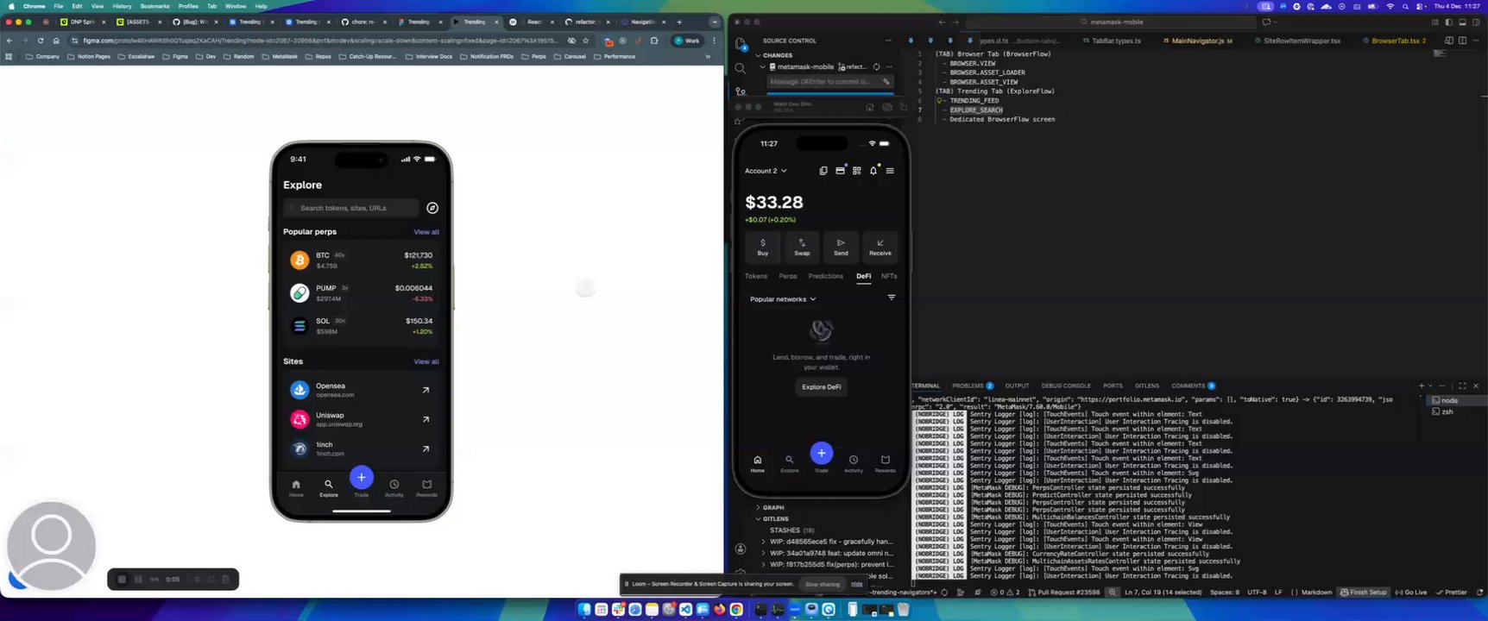Screen dimensions: 1488x621
Task: Open the compass browser icon in Figma mockup
Action: [432, 208]
